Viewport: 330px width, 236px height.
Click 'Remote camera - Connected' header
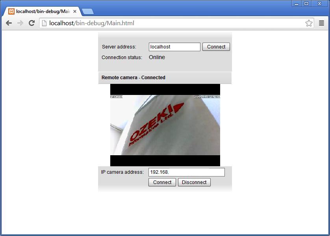pyautogui.click(x=133, y=78)
